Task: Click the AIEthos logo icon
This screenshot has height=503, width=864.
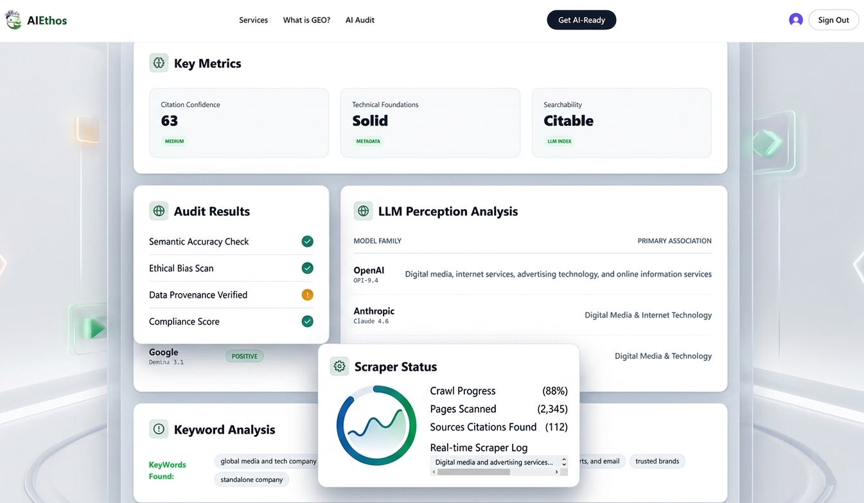Action: coord(13,19)
